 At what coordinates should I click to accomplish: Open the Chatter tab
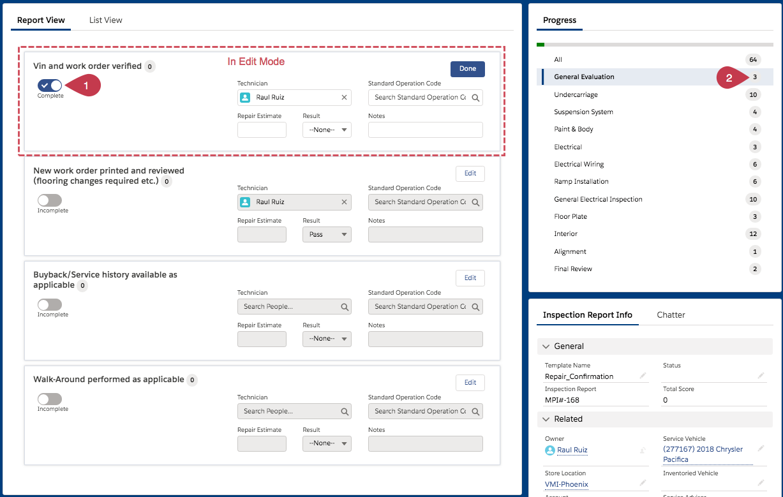tap(671, 315)
